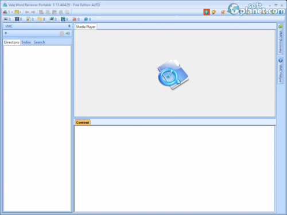Switch to the Index tab

[26, 42]
